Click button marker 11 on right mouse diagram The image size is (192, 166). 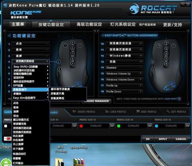pos(174,46)
